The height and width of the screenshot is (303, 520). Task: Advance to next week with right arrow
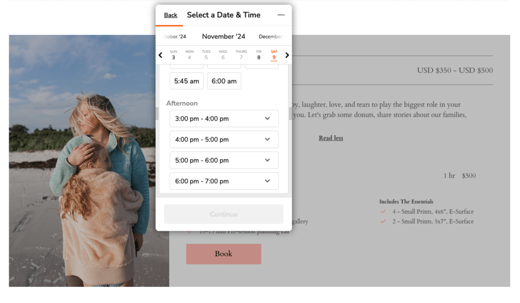point(287,55)
